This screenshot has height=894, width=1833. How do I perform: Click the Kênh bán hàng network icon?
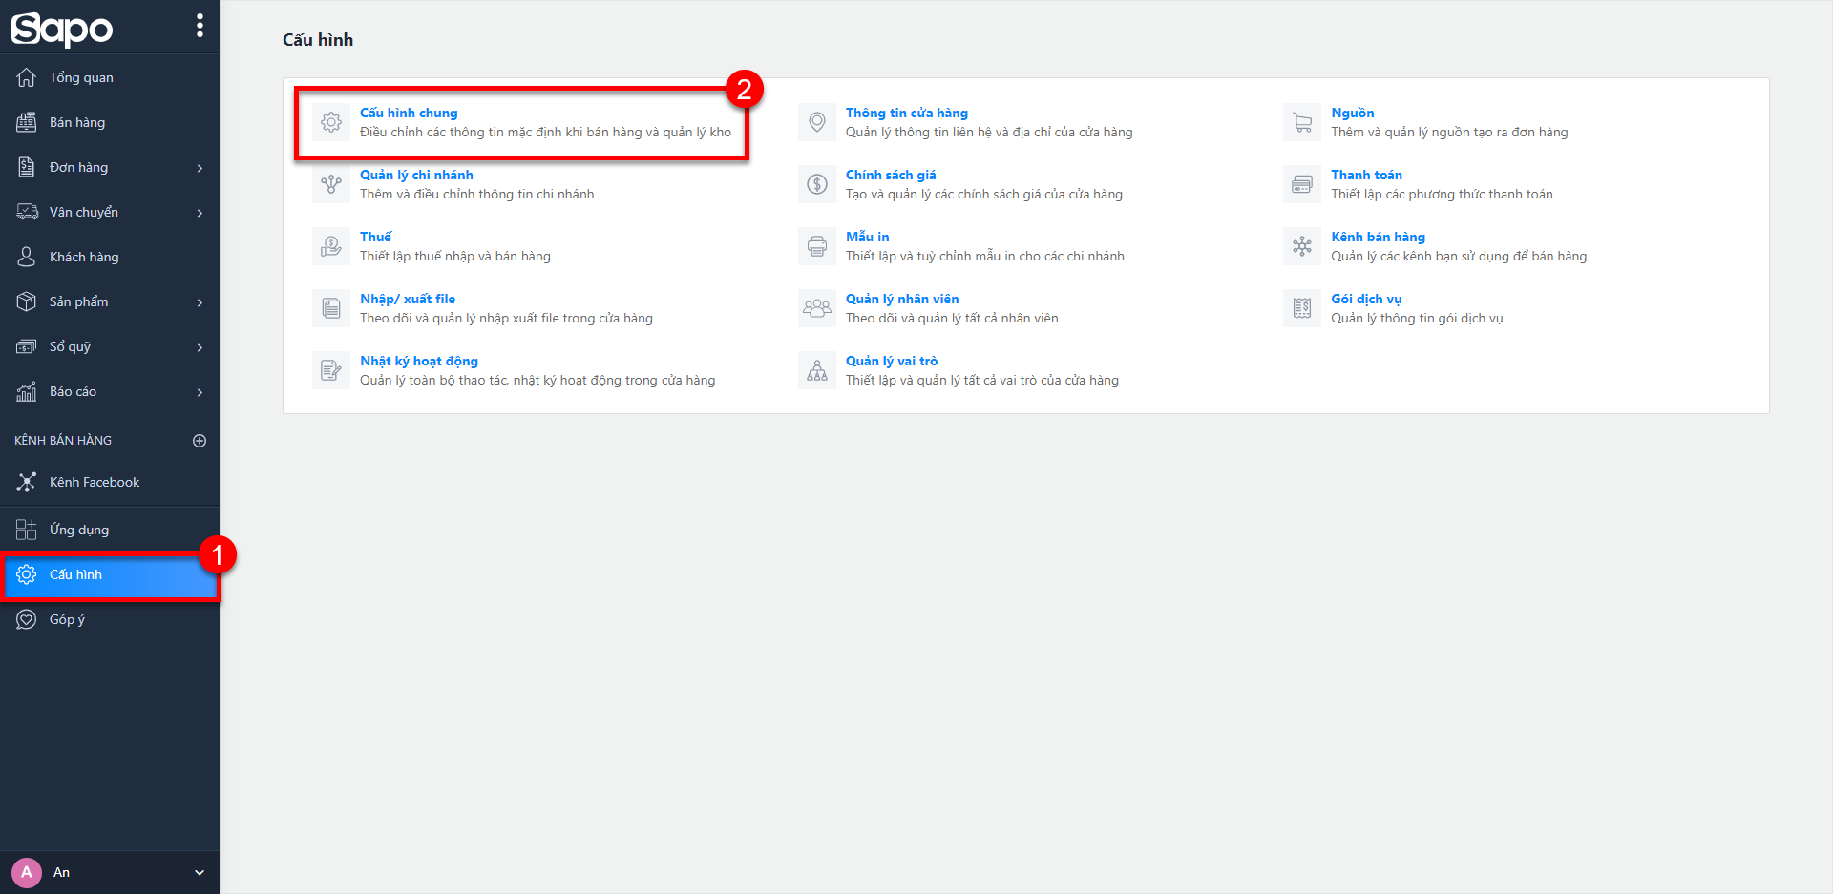pos(1302,246)
